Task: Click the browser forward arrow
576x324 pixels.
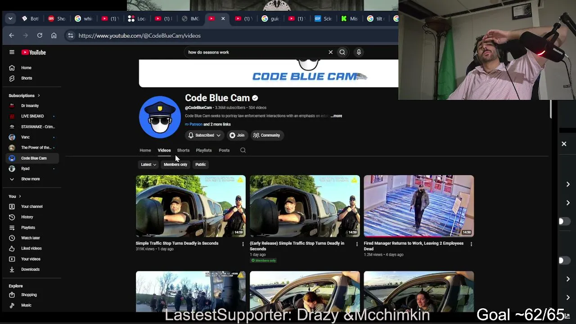Action: click(26, 36)
